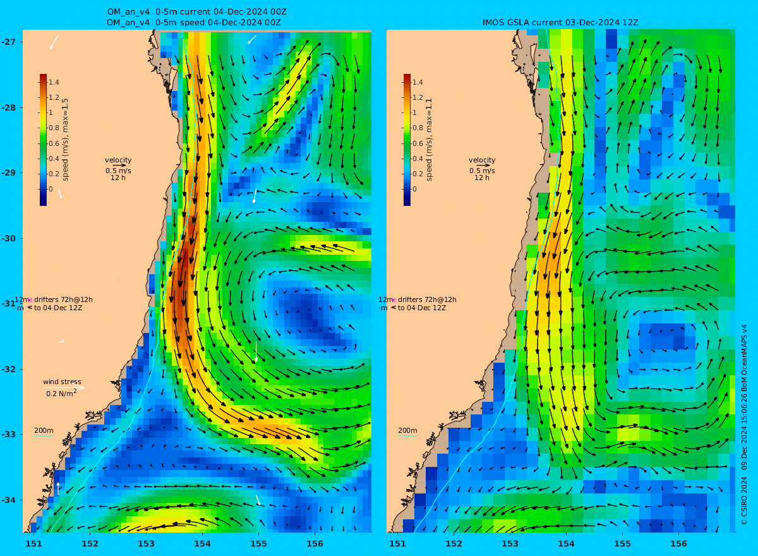
Task: Click the 'speed (m/s), max=1.5' colorbar label
Action: pyautogui.click(x=65, y=140)
